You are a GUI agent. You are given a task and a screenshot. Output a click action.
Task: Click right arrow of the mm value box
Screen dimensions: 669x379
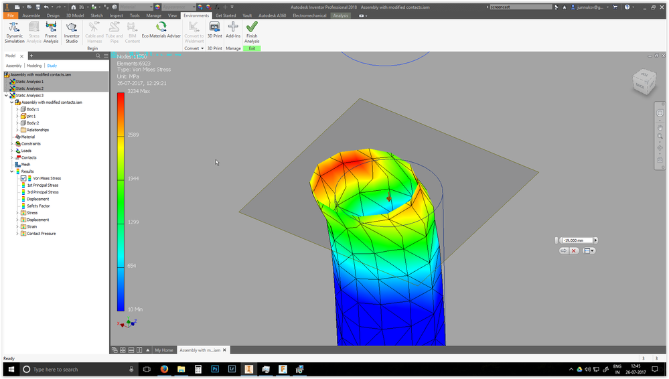(595, 240)
